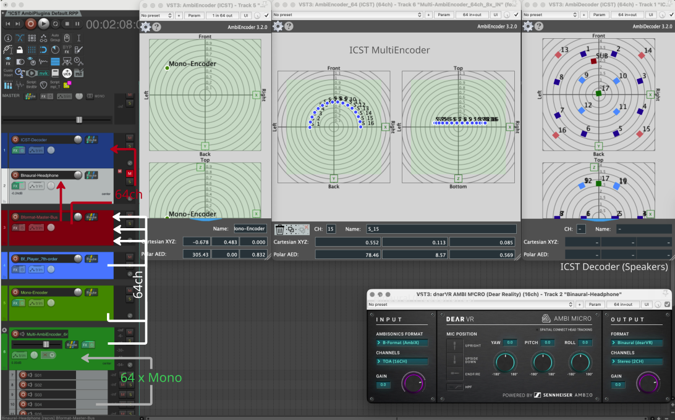
Task: Expand the output Format Binaural dropdown
Action: [637, 342]
